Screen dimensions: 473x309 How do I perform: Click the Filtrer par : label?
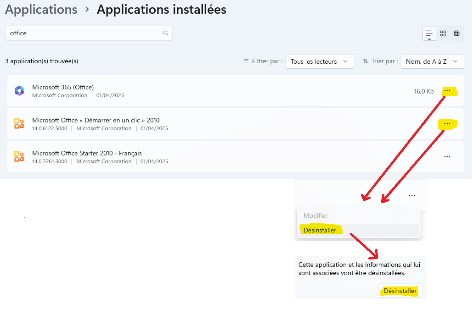(267, 61)
